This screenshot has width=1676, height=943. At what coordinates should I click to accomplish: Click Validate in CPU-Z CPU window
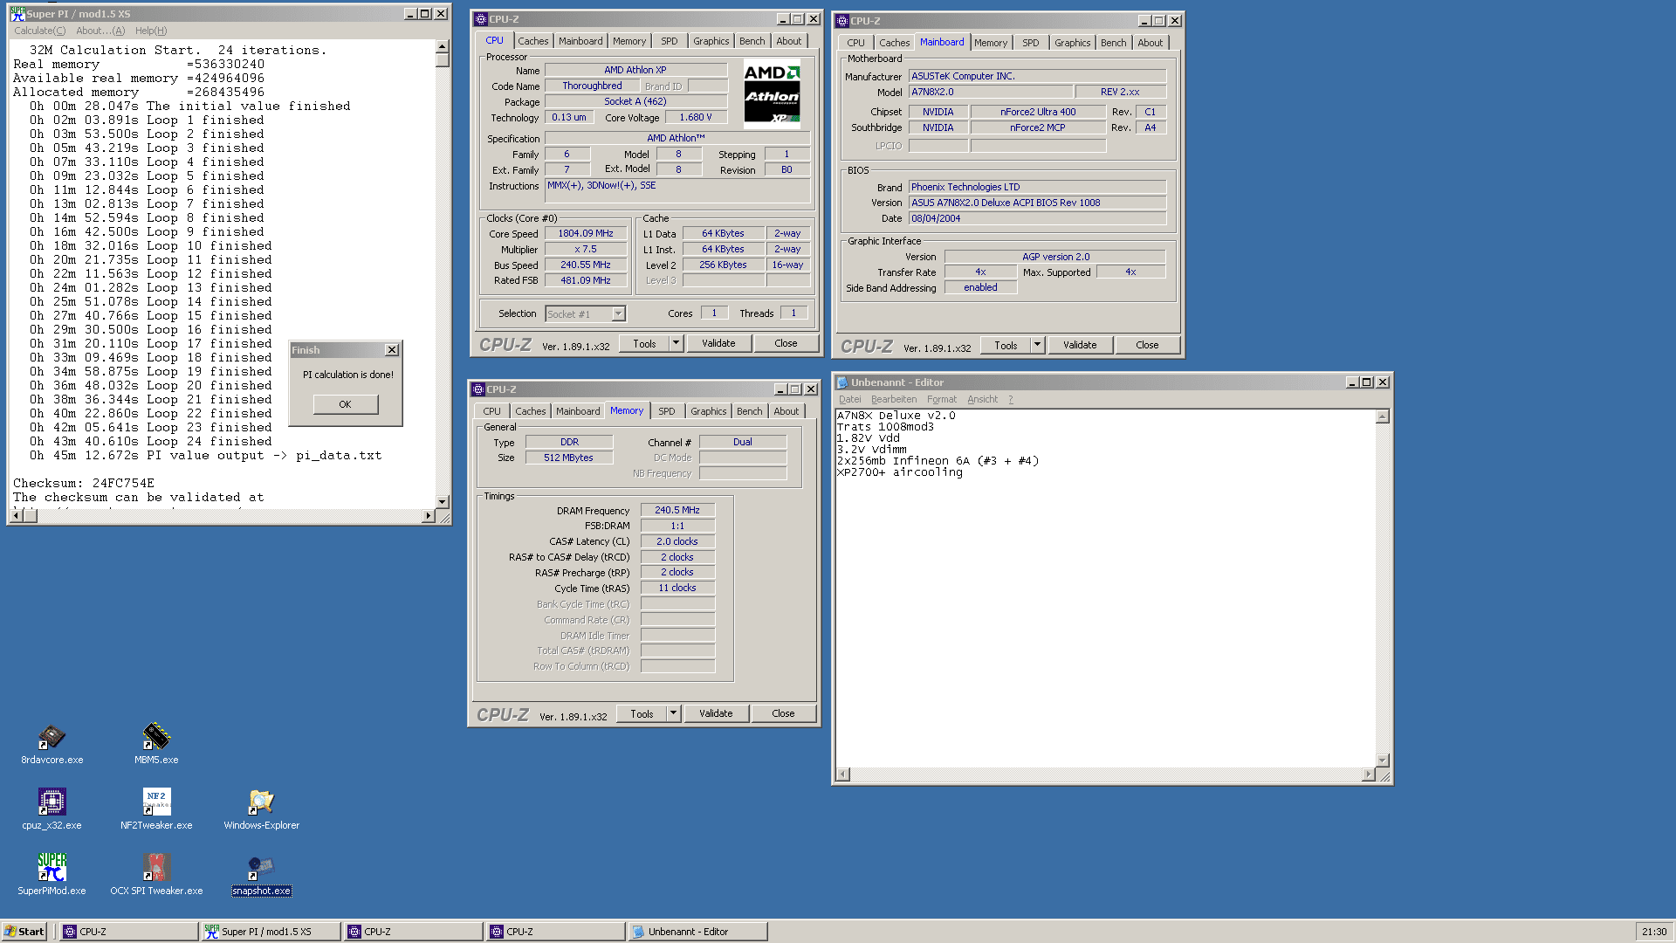pyautogui.click(x=718, y=343)
